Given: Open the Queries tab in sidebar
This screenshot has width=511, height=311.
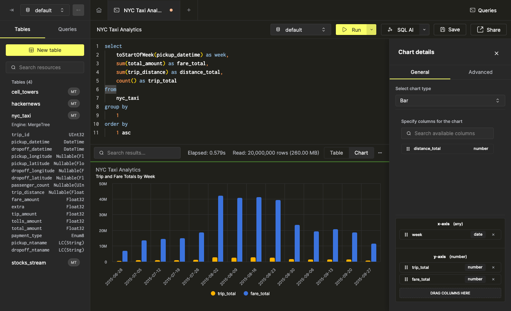Looking at the screenshot, I should tap(68, 29).
